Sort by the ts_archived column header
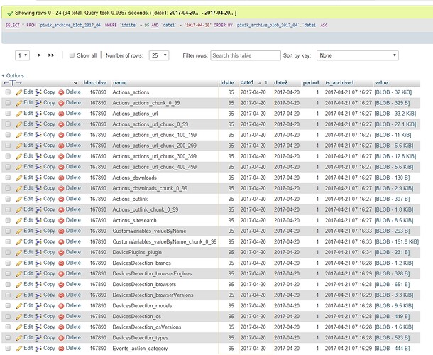The width and height of the screenshot is (433, 355). coord(339,82)
